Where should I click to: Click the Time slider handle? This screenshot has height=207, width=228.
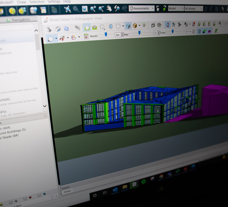[173, 31]
